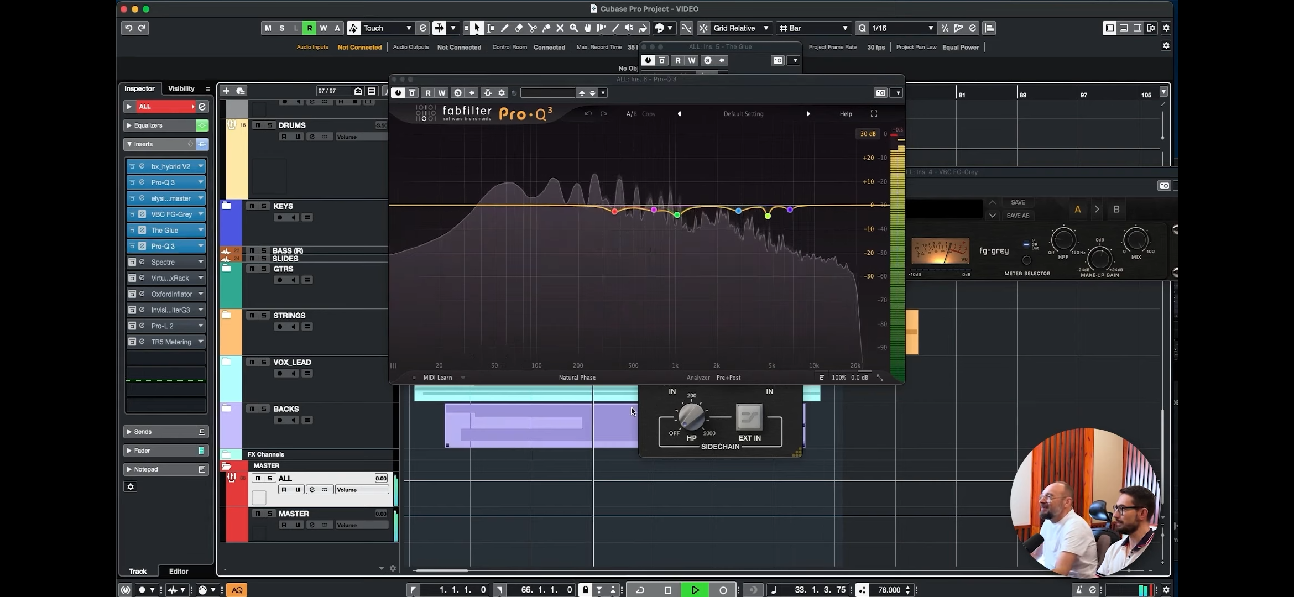This screenshot has width=1294, height=597.
Task: Select the Zoom magnifier tool
Action: [x=573, y=28]
